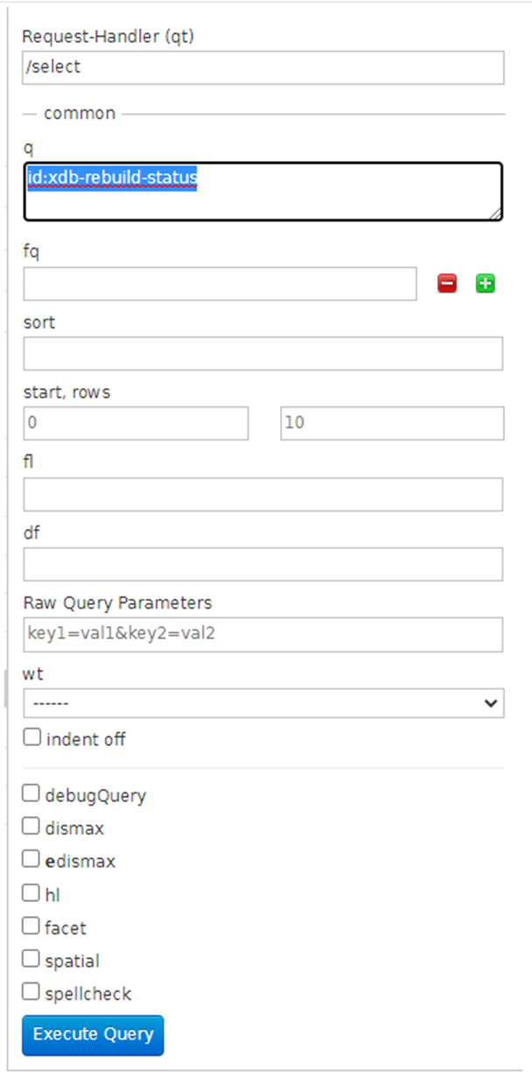Screen dimensions: 532x1078
Task: Click the fq filter query field
Action: point(220,284)
